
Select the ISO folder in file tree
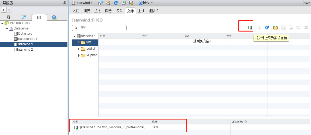point(88,43)
